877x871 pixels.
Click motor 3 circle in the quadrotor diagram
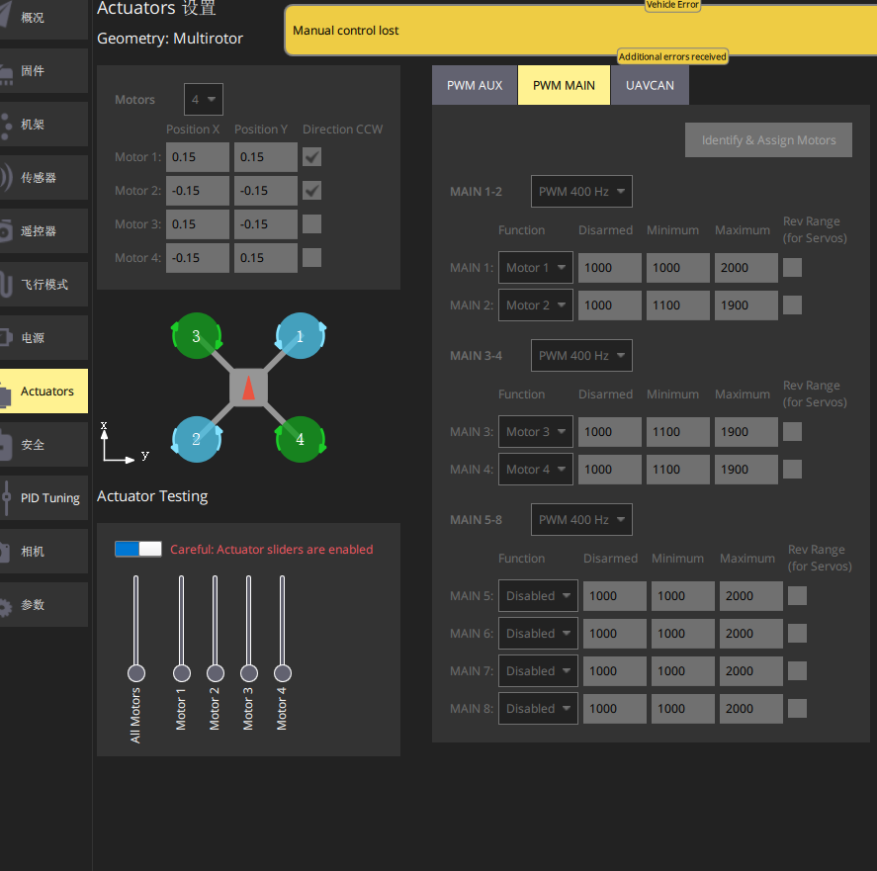[x=196, y=337]
